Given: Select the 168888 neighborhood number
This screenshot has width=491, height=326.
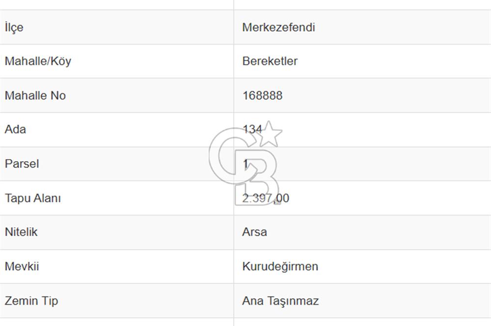Looking at the screenshot, I should pyautogui.click(x=262, y=96).
